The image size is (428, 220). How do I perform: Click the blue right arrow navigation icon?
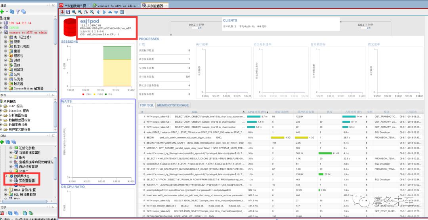tap(104, 12)
